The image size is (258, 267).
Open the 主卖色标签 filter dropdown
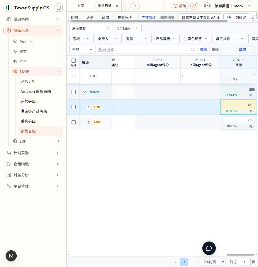point(196,39)
